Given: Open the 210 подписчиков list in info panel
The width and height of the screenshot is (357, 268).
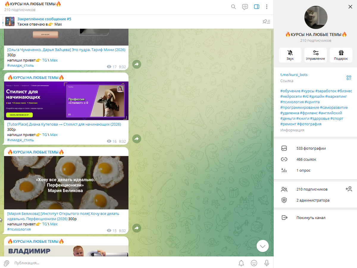Looking at the screenshot, I should click(x=312, y=189).
